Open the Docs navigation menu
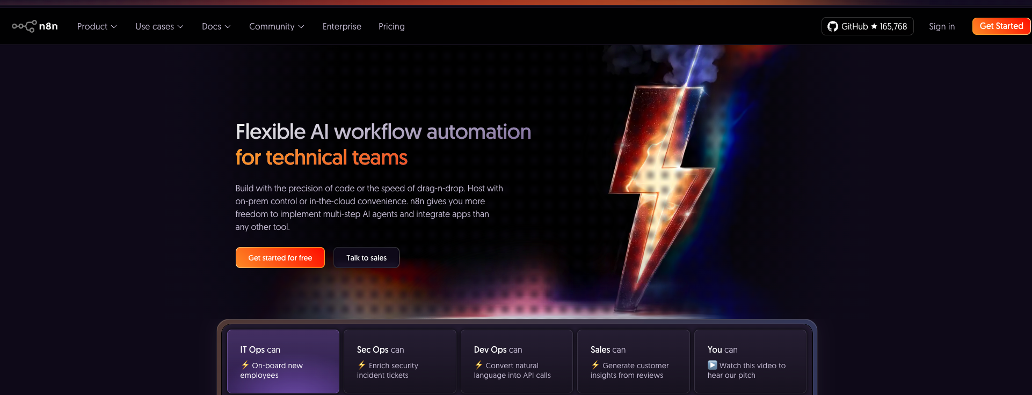The image size is (1032, 395). click(216, 26)
